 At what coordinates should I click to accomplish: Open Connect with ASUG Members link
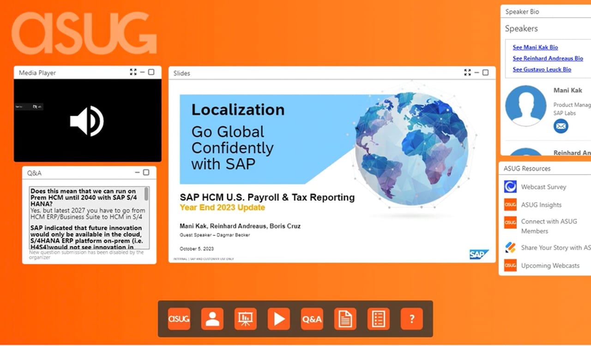(549, 226)
